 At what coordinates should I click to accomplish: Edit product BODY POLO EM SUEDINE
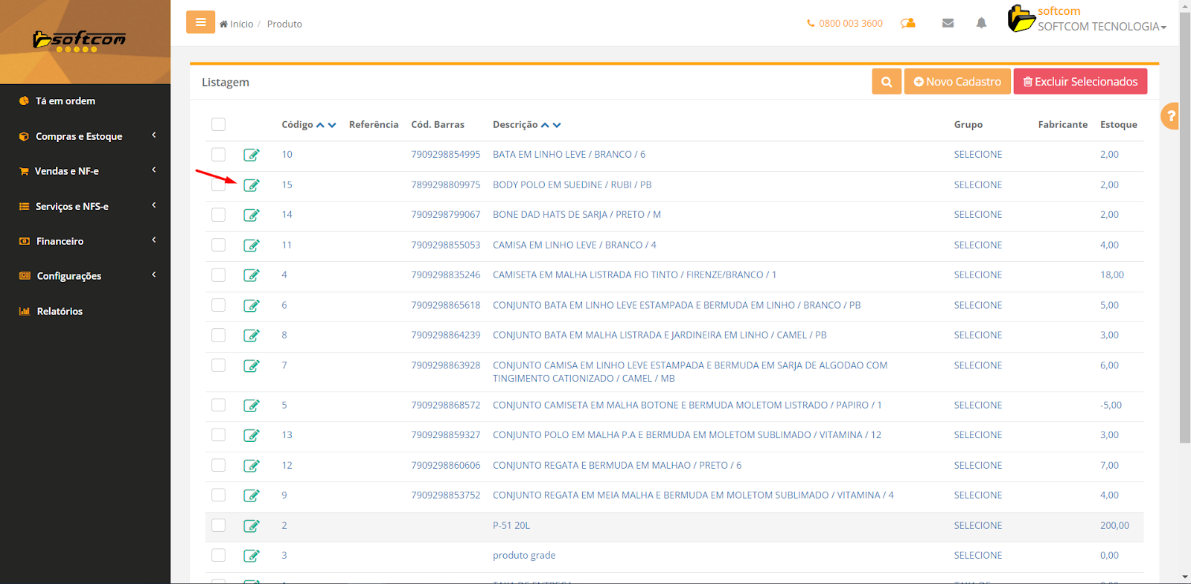[x=252, y=185]
